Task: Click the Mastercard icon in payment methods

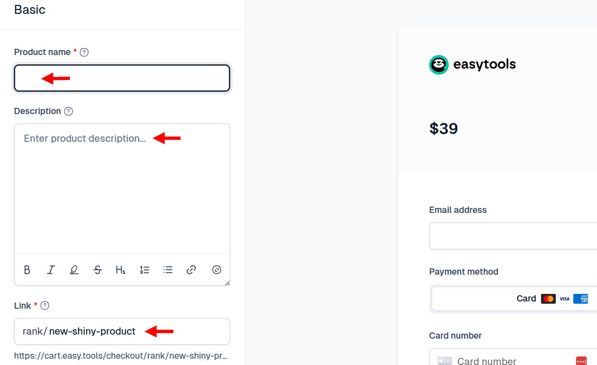Action: tap(548, 298)
